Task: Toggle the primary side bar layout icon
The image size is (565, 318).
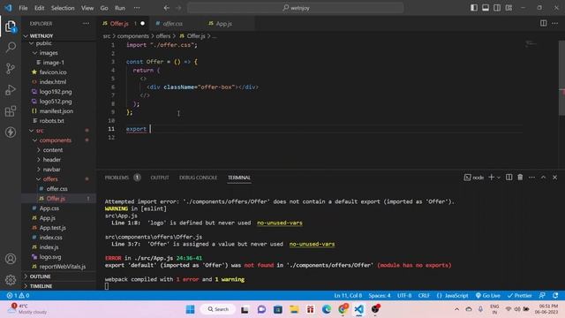Action: click(x=474, y=8)
